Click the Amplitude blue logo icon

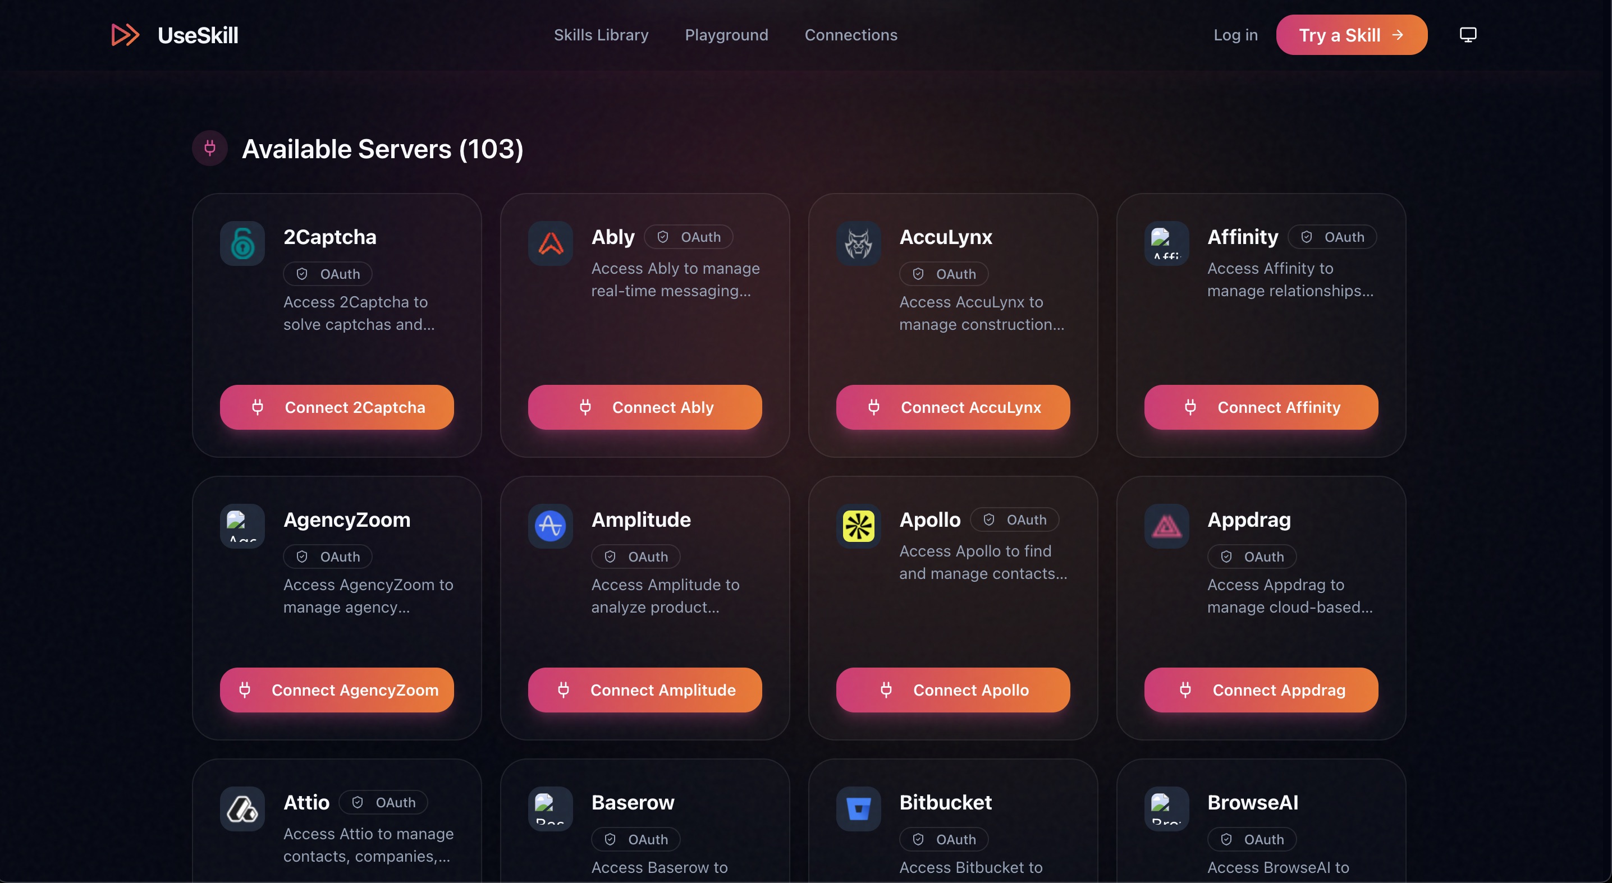(x=550, y=526)
